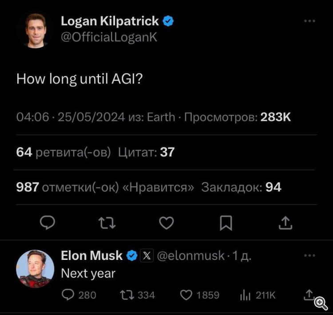Click the reply icon under Logan's tweet
The image size is (333, 315).
[48, 223]
